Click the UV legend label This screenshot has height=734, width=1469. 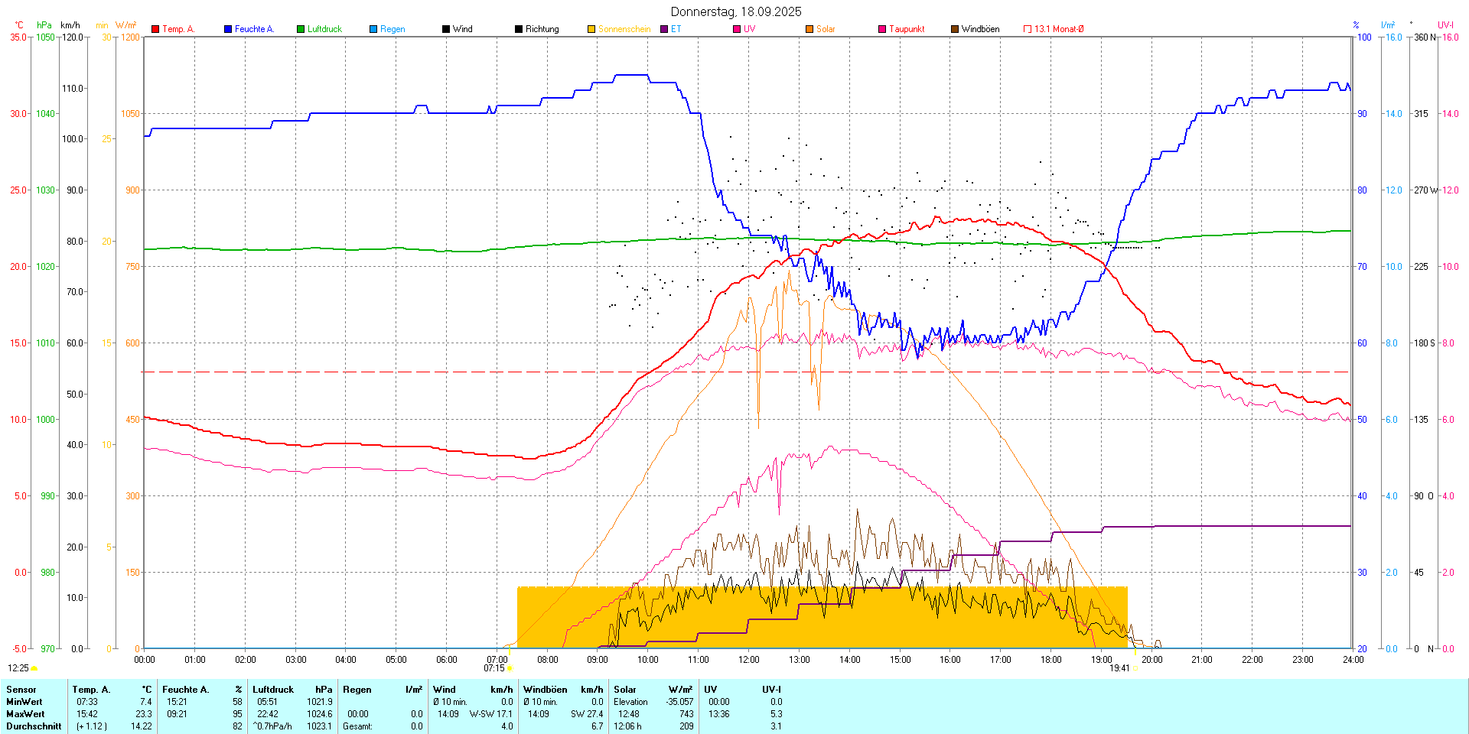tap(749, 29)
